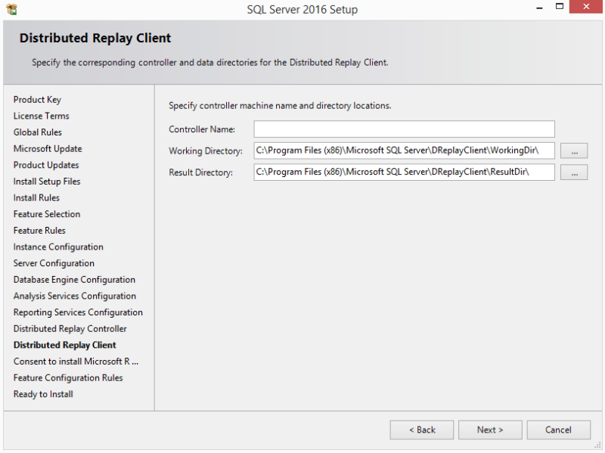Select the Analysis Services Configuration step

coord(75,296)
